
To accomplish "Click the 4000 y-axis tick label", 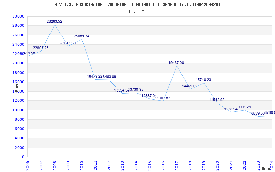I will point(20,138).
